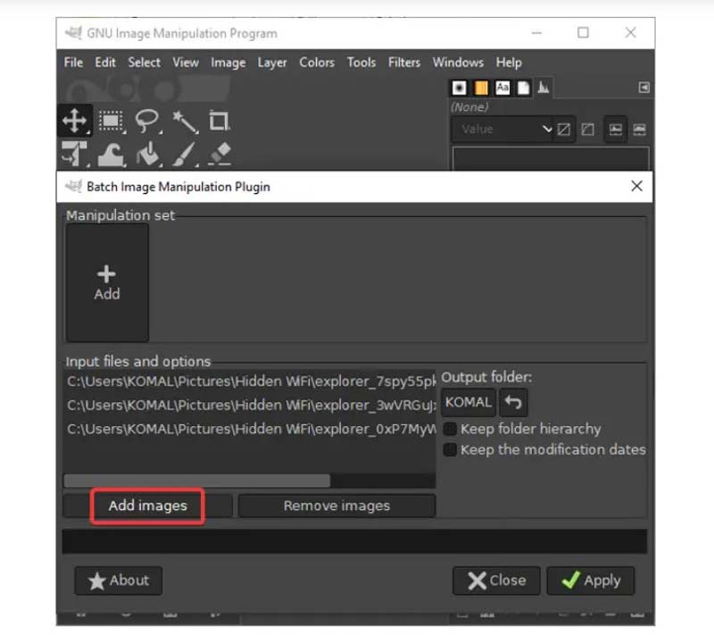Select the Paintbrush tool
714x637 pixels.
(x=185, y=155)
